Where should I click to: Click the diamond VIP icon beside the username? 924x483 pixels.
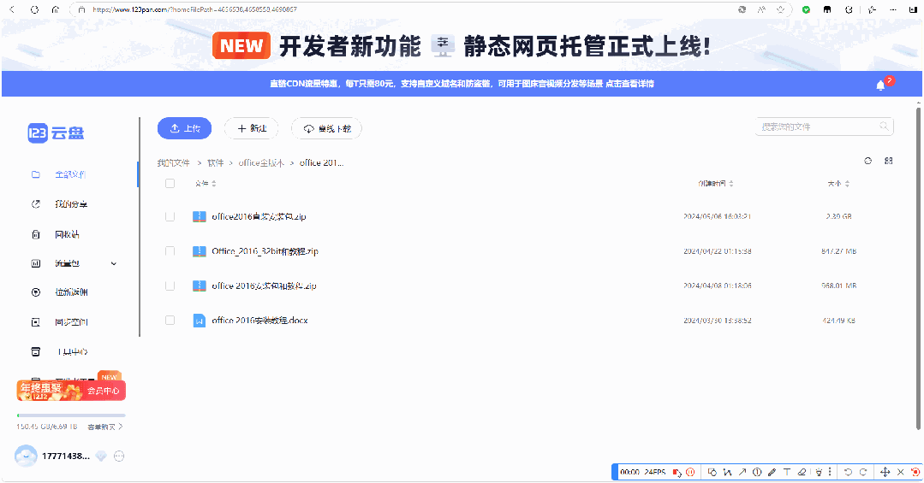click(101, 456)
